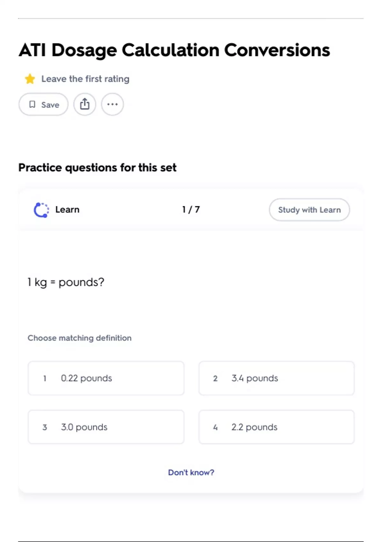Viewport: 382px width, 542px height.
Task: Open the three-dot more options menu
Action: (112, 104)
